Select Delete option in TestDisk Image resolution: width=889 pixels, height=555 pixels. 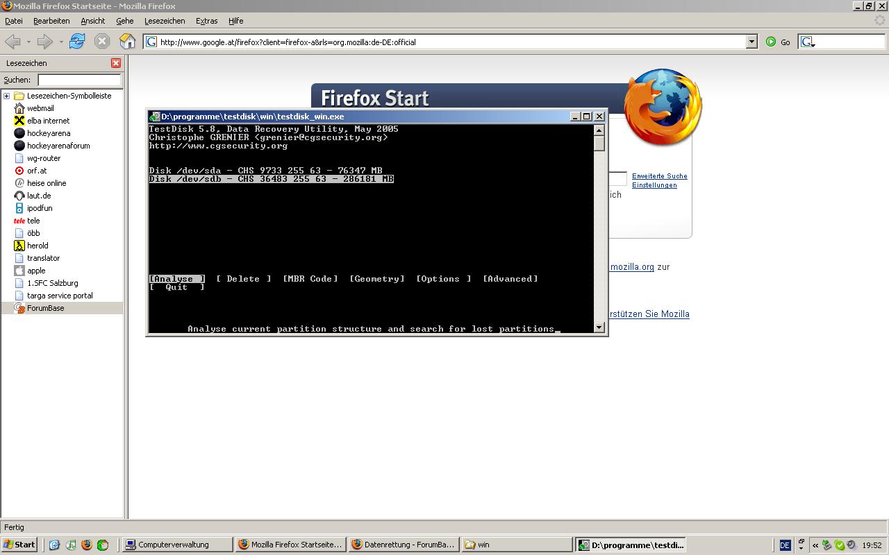point(244,279)
